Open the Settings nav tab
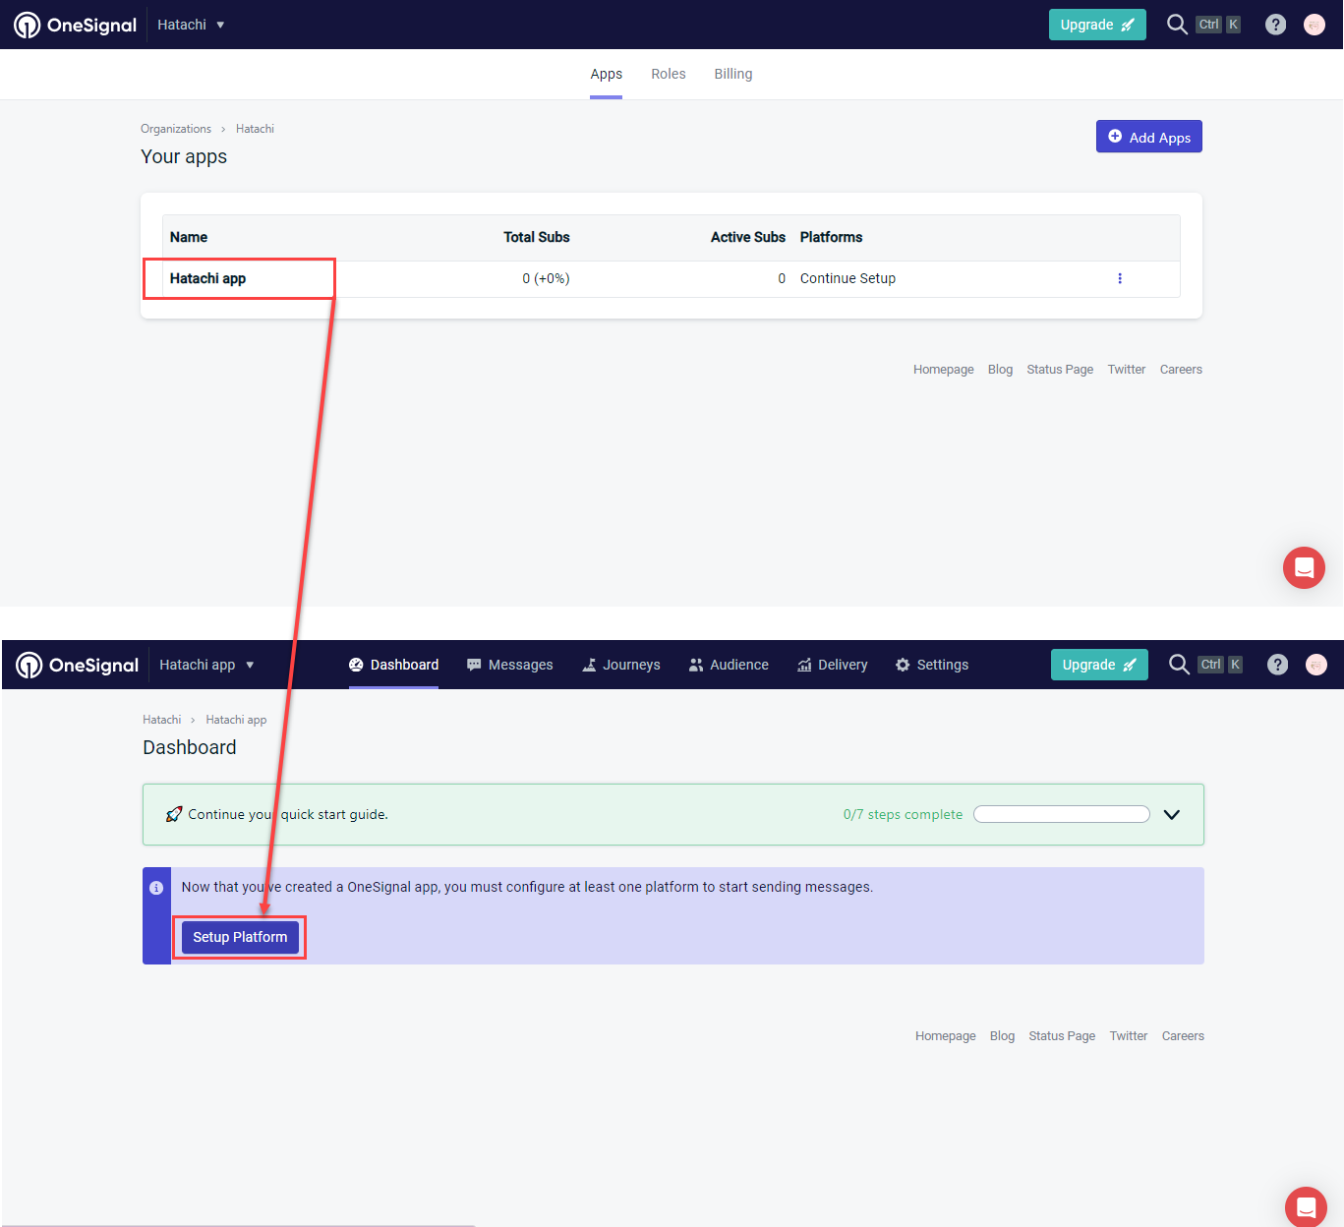This screenshot has height=1227, width=1344. point(932,665)
